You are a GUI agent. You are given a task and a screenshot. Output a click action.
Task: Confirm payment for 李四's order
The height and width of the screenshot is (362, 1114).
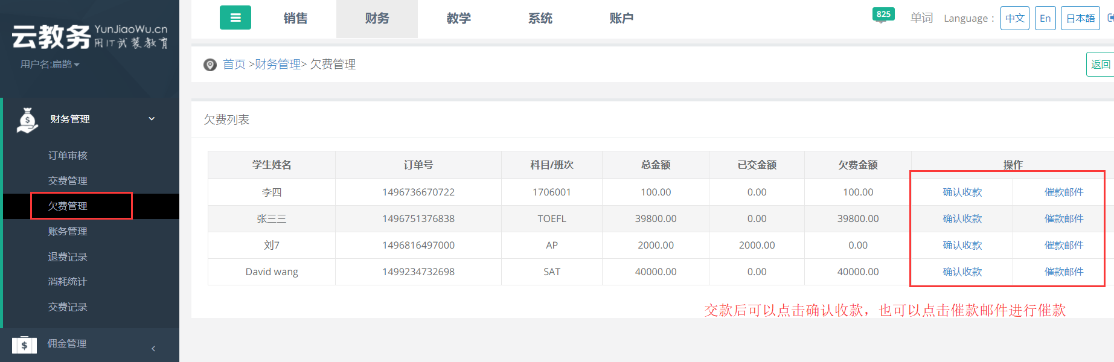click(x=962, y=192)
